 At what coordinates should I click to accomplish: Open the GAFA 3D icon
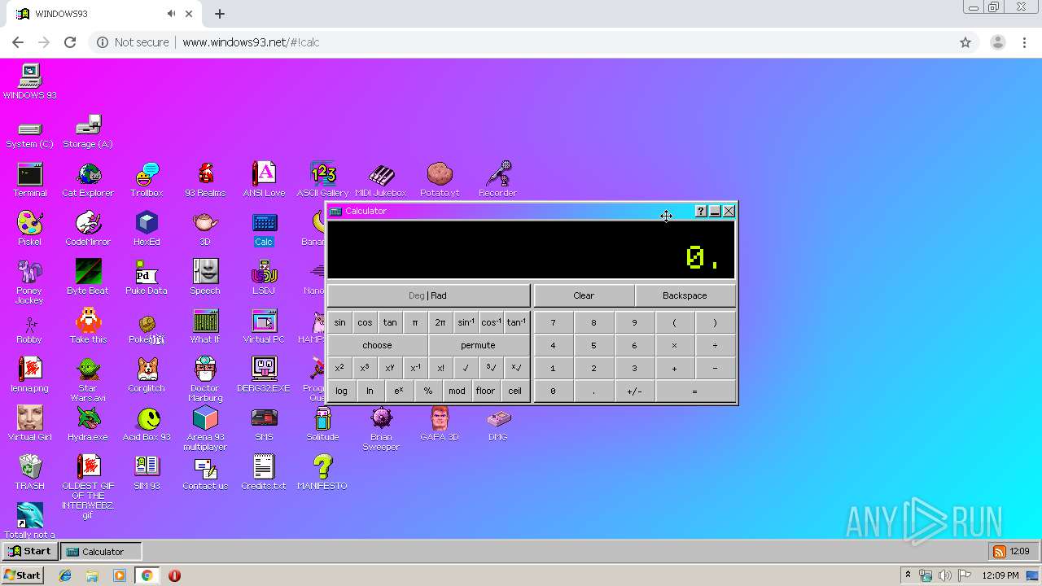tap(440, 423)
